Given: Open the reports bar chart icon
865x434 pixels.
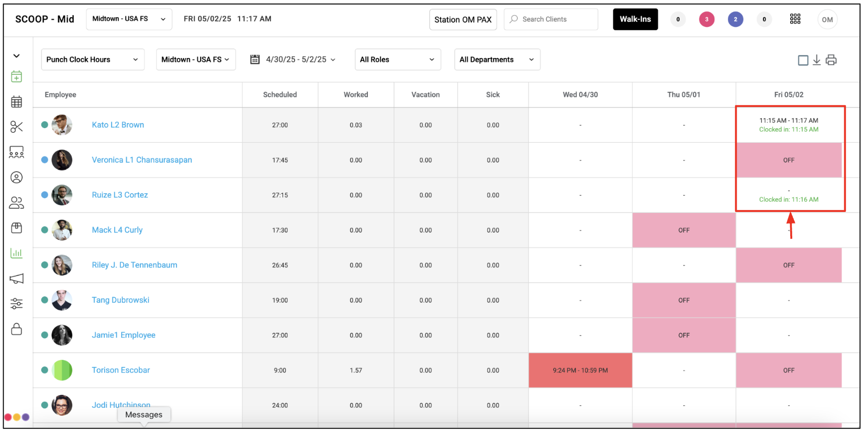Looking at the screenshot, I should (17, 253).
